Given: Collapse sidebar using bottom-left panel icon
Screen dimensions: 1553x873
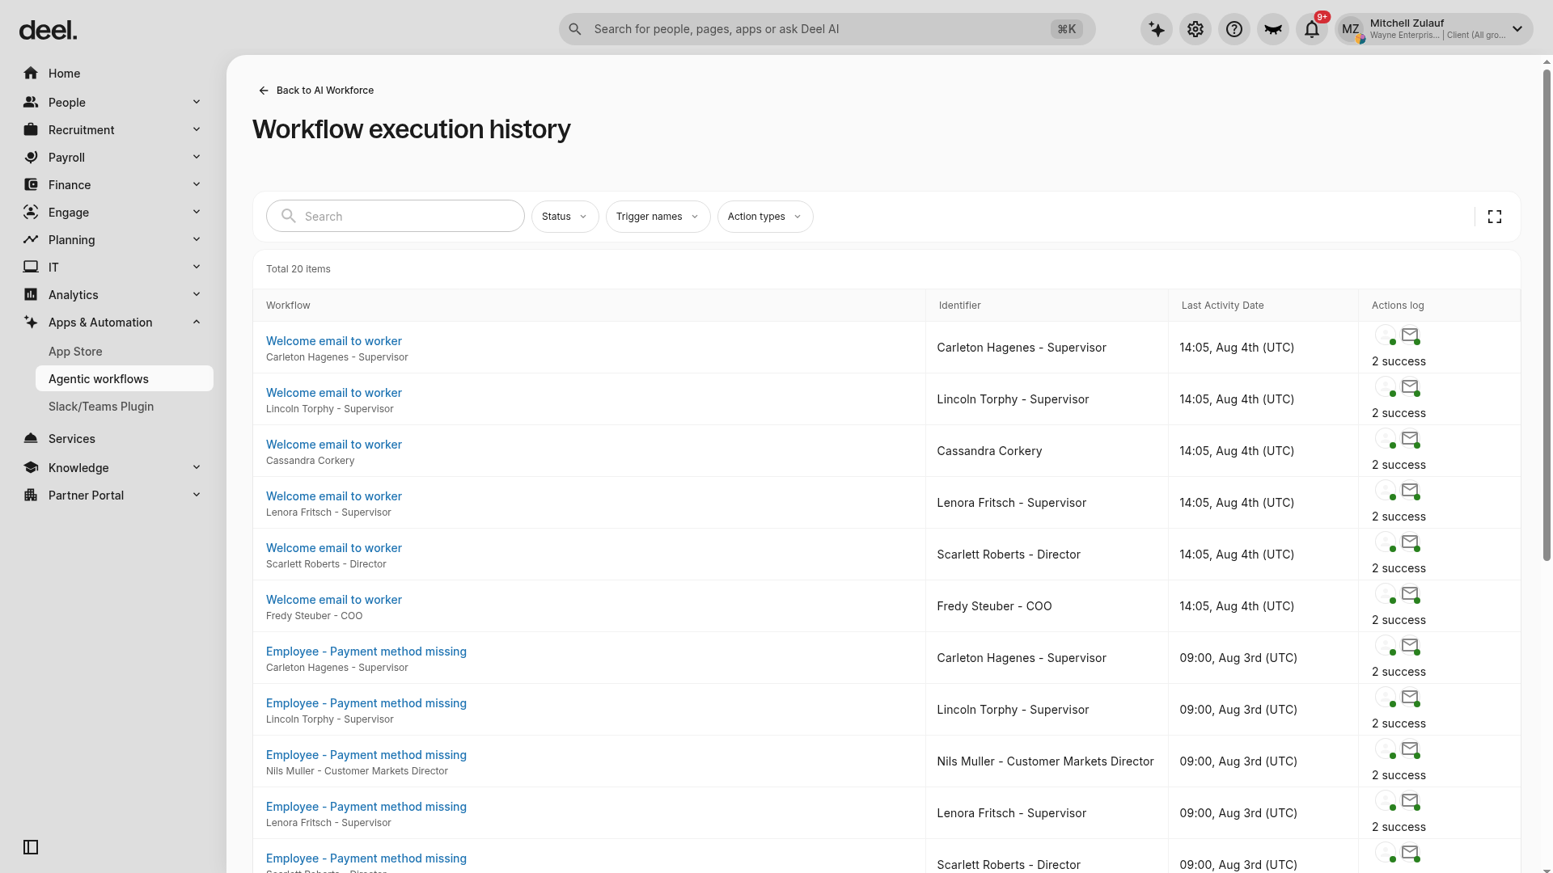Looking at the screenshot, I should [31, 847].
